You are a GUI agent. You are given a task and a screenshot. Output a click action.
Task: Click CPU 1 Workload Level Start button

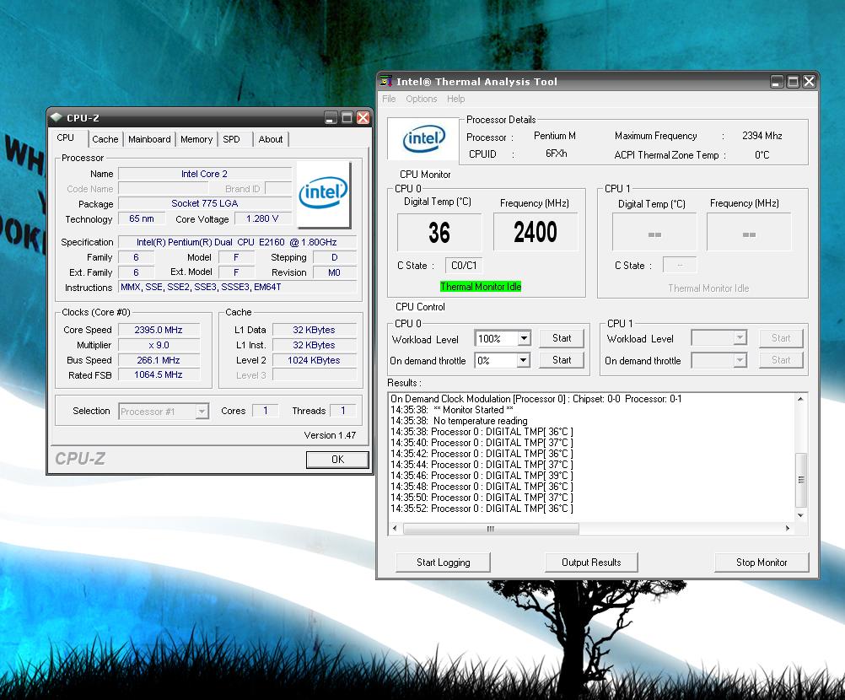781,338
